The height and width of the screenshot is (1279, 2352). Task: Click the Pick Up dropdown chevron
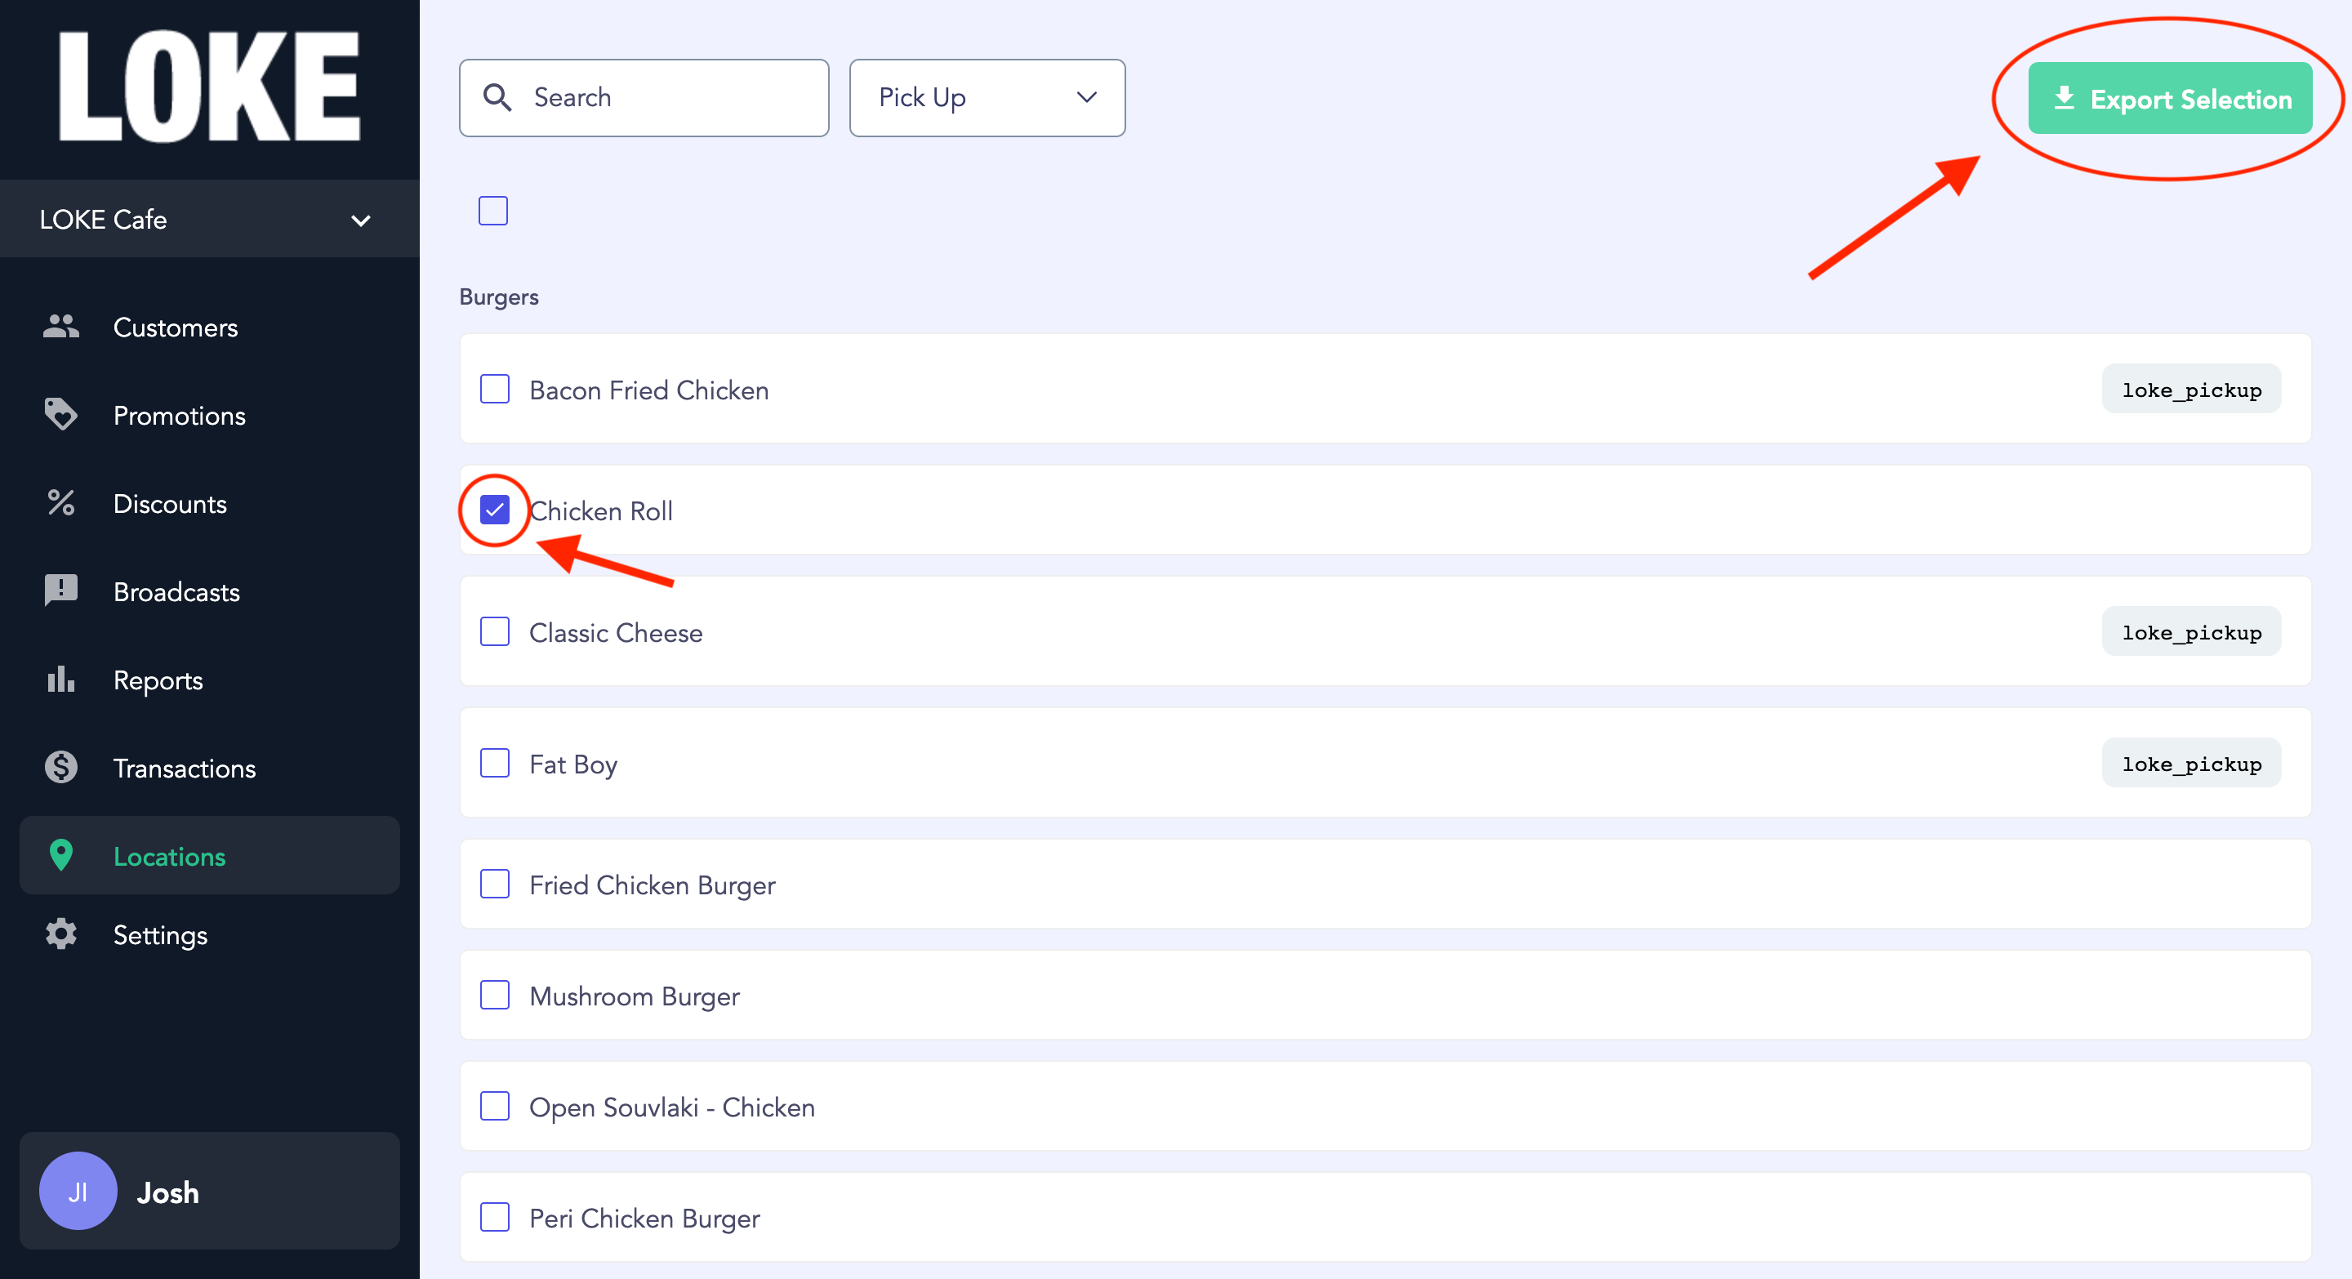pyautogui.click(x=1085, y=98)
